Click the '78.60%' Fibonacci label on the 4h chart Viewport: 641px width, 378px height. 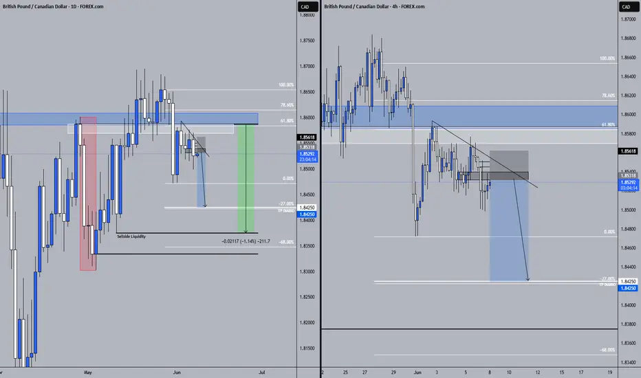pos(608,96)
